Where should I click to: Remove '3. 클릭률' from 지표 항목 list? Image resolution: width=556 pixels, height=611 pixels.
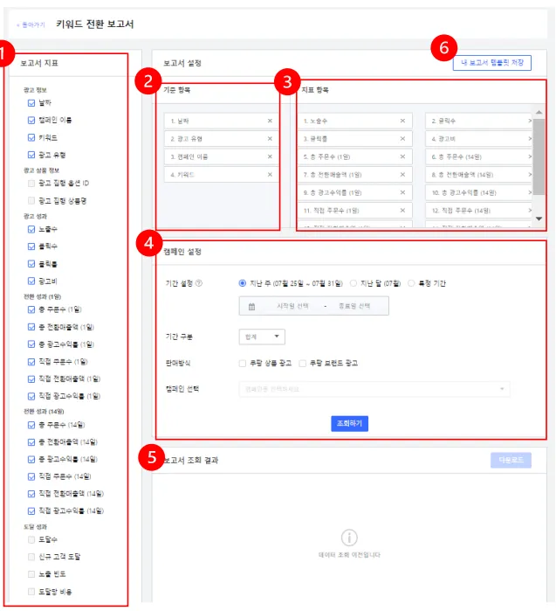click(x=402, y=139)
